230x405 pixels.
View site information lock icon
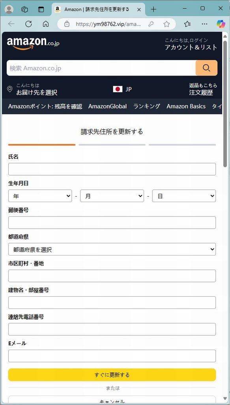coord(67,24)
